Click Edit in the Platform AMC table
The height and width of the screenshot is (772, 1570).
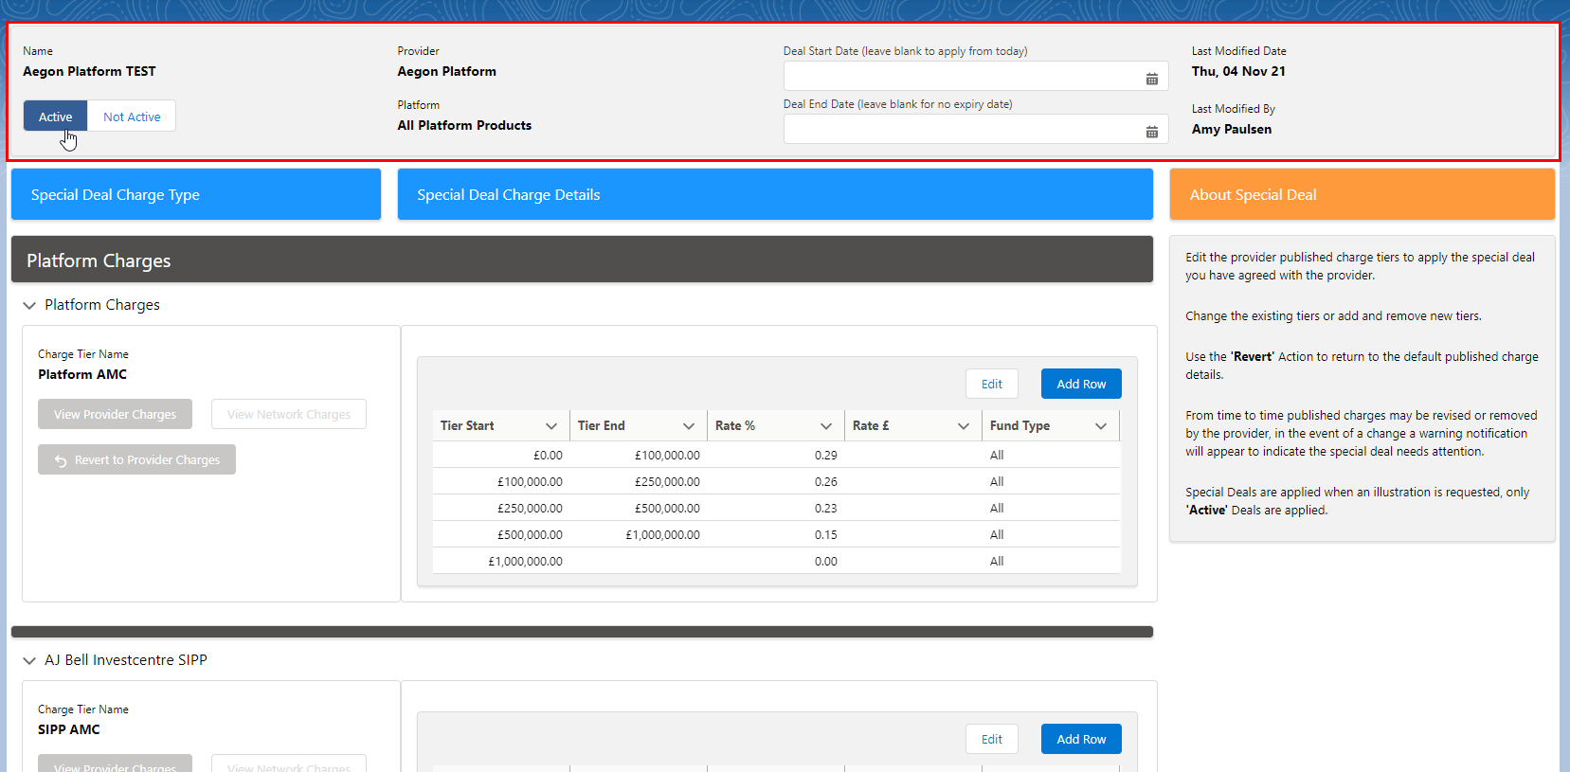[992, 384]
